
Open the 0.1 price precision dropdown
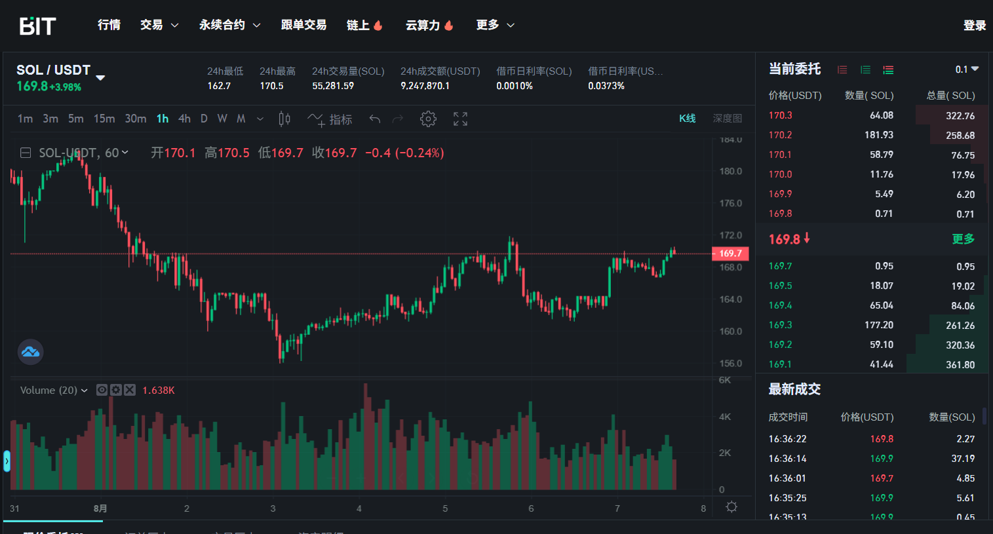[967, 69]
